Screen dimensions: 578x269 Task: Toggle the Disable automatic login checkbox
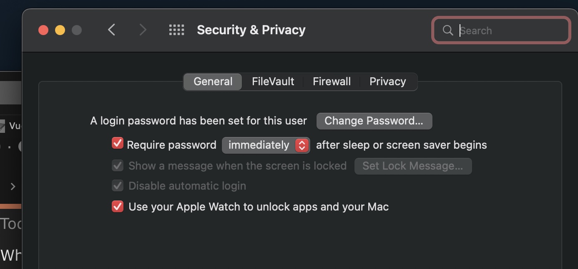[118, 186]
